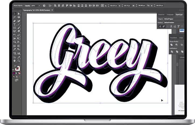The height and width of the screenshot is (125, 195).
Task: Choose the Gradient tool
Action: [x=19, y=46]
